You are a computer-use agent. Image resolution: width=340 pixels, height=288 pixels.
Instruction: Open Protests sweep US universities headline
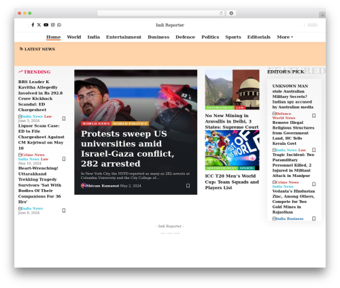point(127,148)
